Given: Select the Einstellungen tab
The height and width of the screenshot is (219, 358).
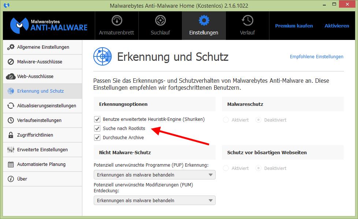Looking at the screenshot, I should tap(204, 26).
